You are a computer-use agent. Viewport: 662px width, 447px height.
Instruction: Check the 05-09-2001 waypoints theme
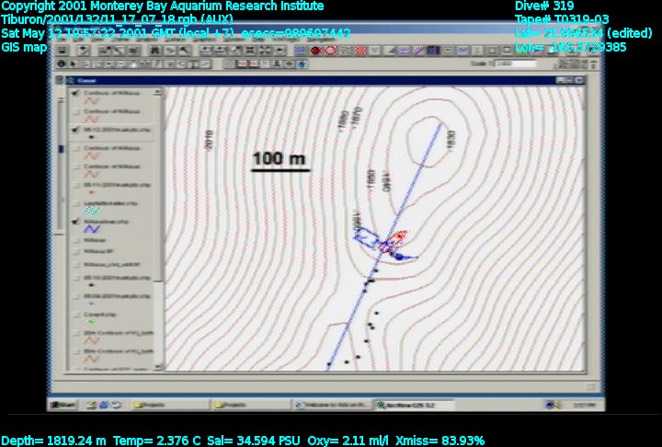pos(76,296)
